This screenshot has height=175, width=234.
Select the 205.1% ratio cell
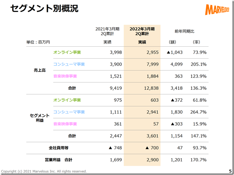[x=198, y=64]
